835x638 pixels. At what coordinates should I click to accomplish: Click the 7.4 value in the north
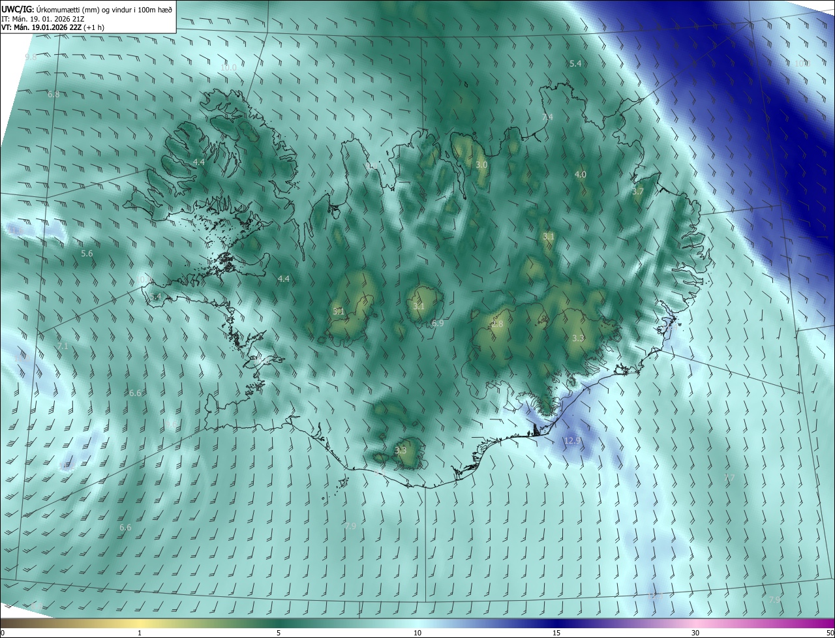point(547,117)
